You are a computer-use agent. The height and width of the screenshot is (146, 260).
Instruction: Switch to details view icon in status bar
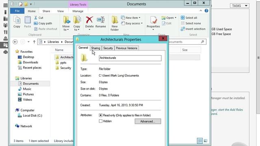coord(200,141)
